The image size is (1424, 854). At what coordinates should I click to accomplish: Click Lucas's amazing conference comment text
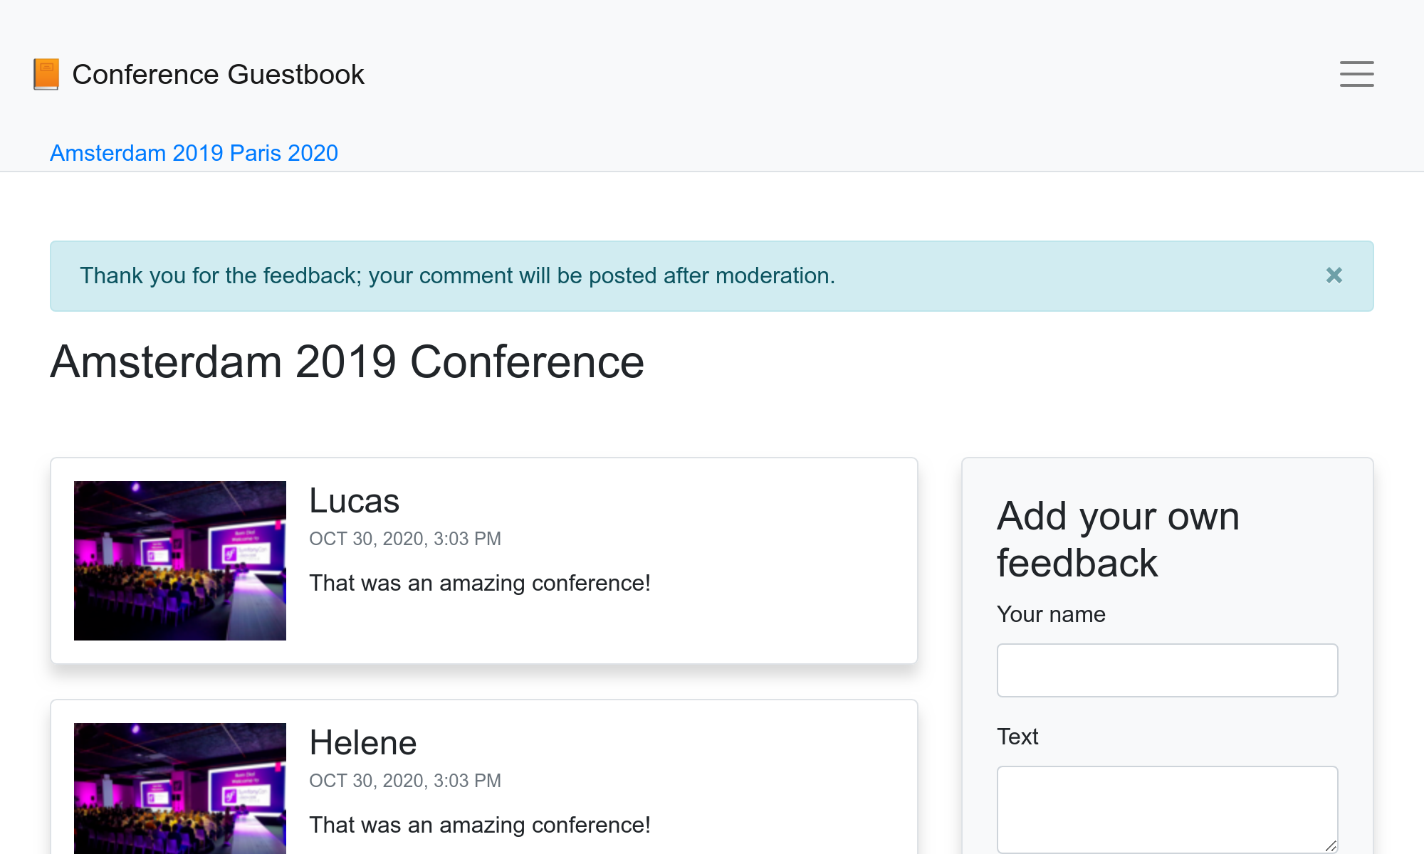click(x=479, y=583)
